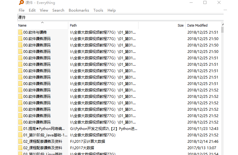Click the sort arrow above Name column
This screenshot has height=155, width=238.
tap(43, 22)
